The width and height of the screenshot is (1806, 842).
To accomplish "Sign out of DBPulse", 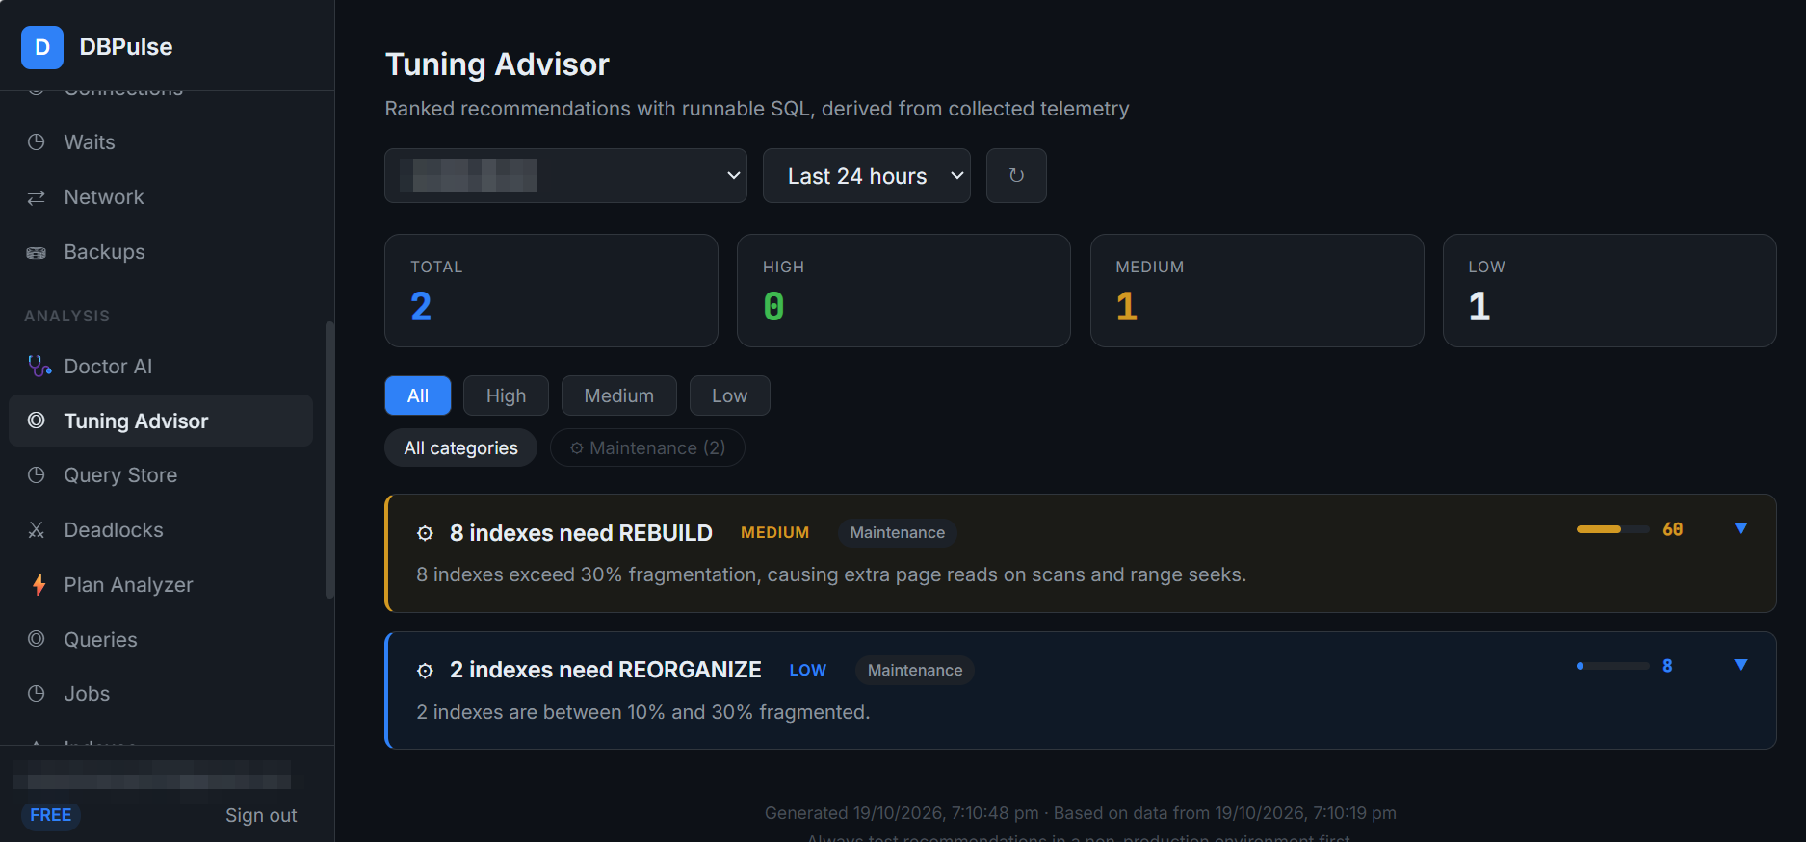I will tap(261, 815).
